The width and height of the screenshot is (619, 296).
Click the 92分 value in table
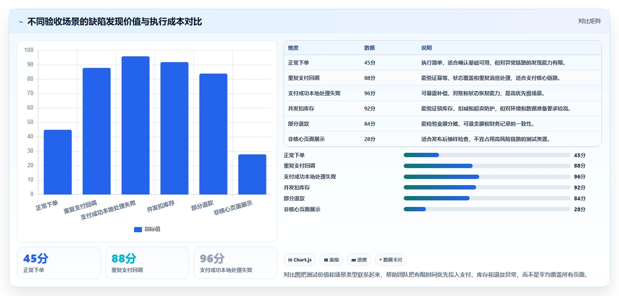click(370, 109)
